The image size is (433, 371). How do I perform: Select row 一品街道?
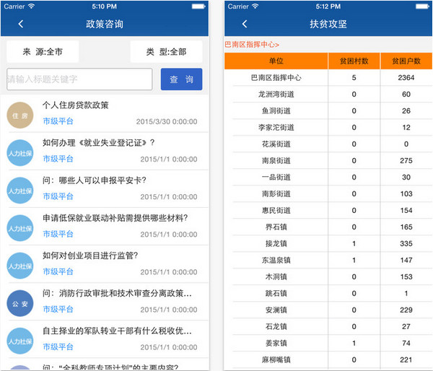click(x=328, y=177)
